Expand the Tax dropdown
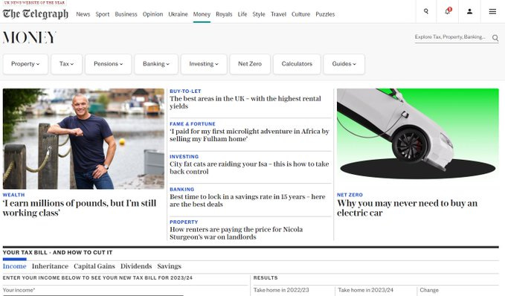The width and height of the screenshot is (505, 296). [66, 64]
